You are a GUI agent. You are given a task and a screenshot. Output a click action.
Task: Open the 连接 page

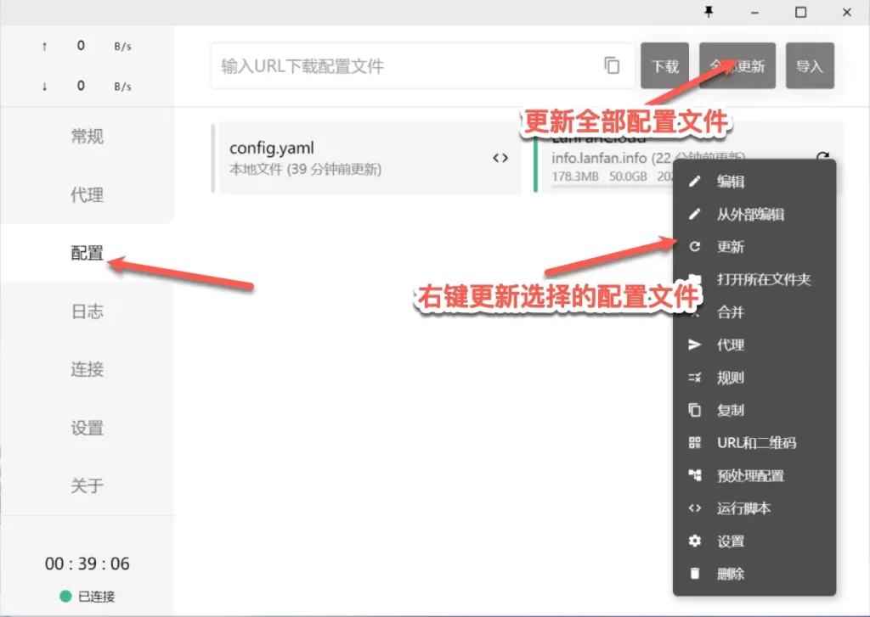click(87, 369)
